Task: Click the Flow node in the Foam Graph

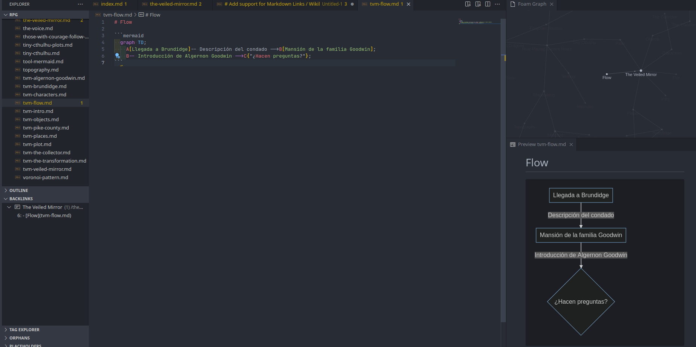Action: tap(607, 74)
